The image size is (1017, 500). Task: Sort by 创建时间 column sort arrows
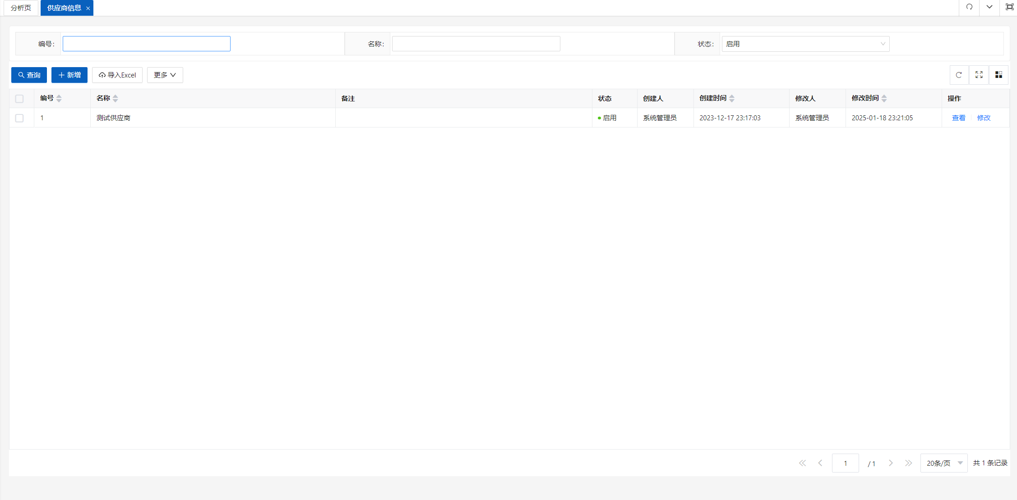pyautogui.click(x=732, y=99)
